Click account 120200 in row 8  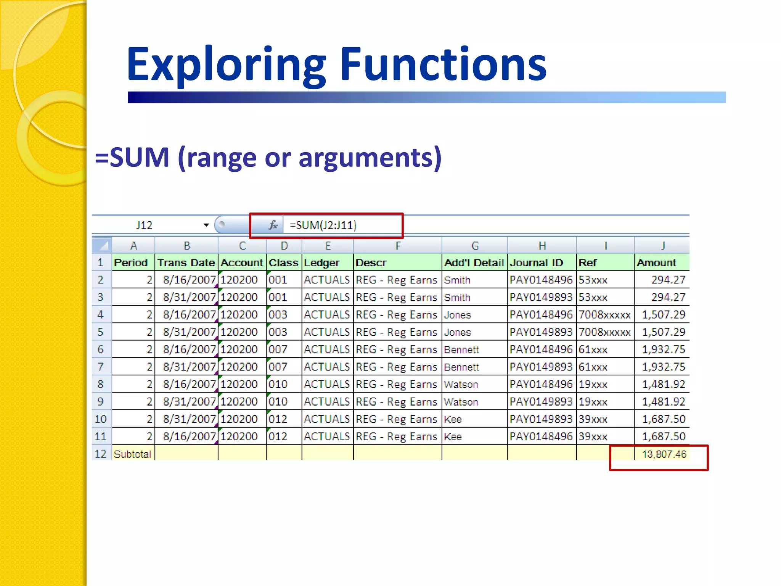coord(242,384)
